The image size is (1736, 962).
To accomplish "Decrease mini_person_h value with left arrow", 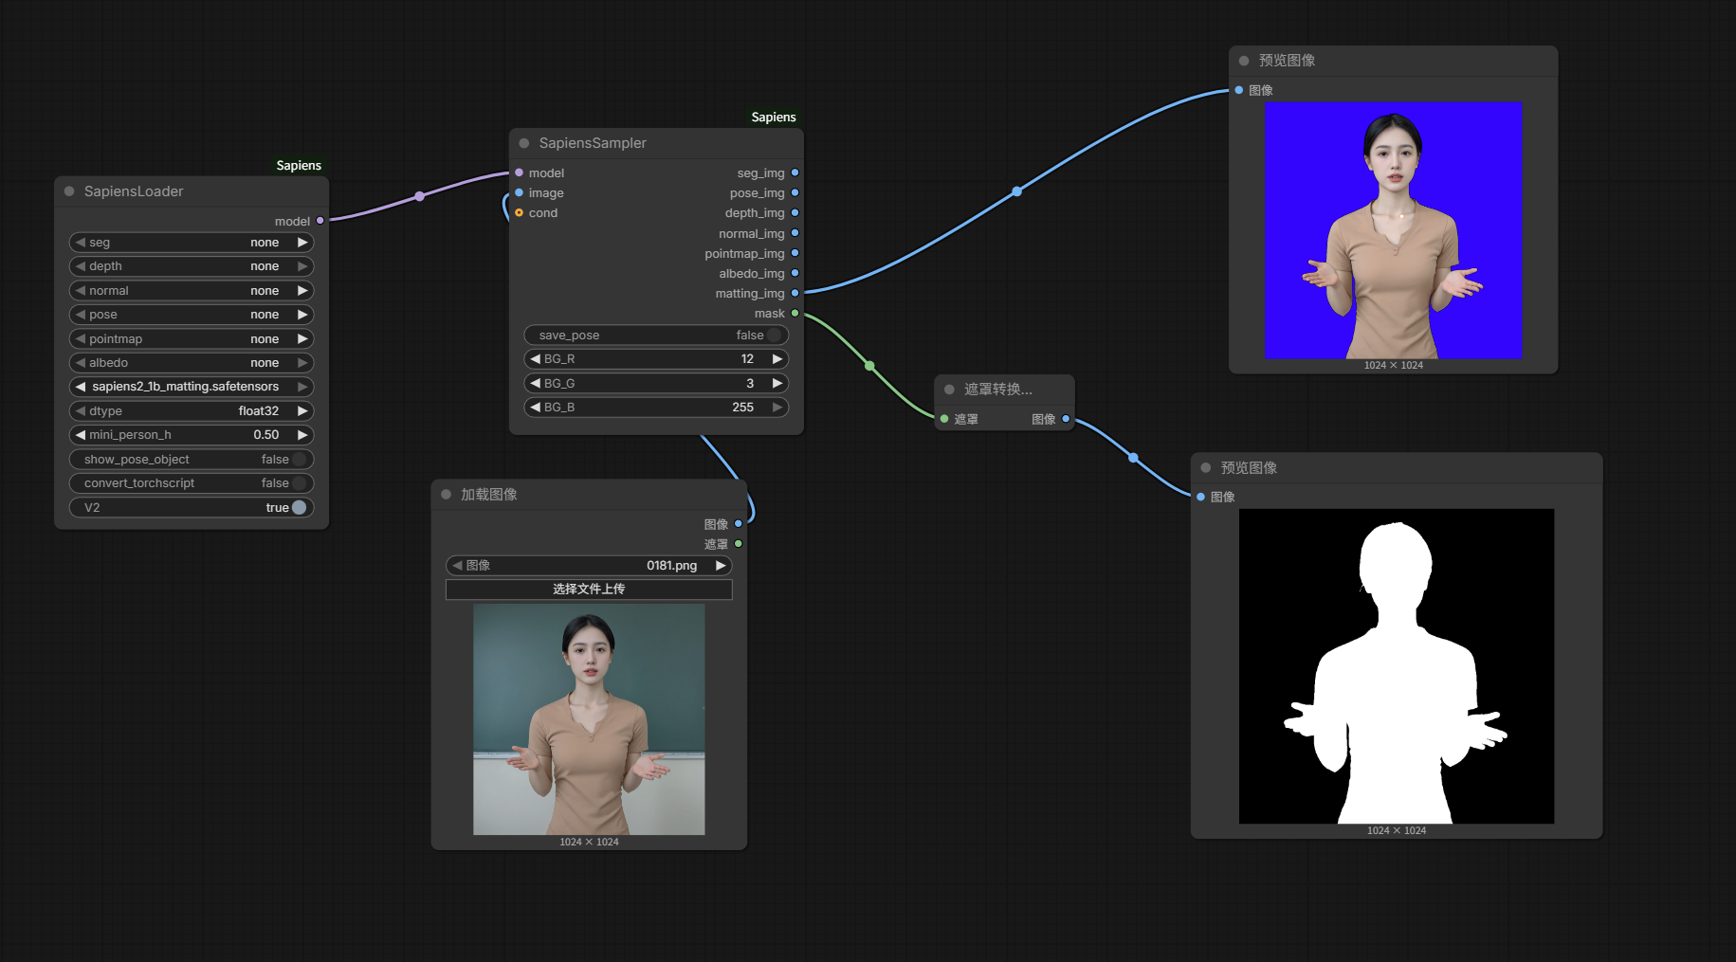I will (x=81, y=435).
